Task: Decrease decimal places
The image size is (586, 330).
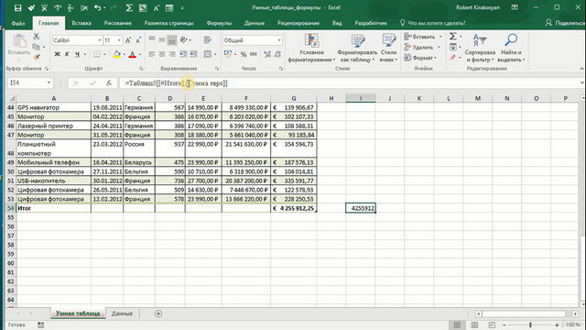Action: click(277, 54)
